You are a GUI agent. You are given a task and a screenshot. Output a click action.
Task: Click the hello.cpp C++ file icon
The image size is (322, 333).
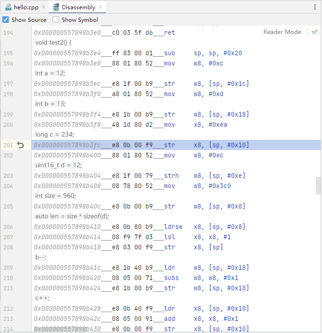[8, 7]
